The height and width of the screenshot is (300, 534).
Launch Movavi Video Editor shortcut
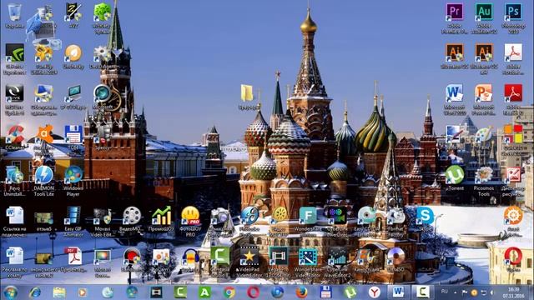102,221
